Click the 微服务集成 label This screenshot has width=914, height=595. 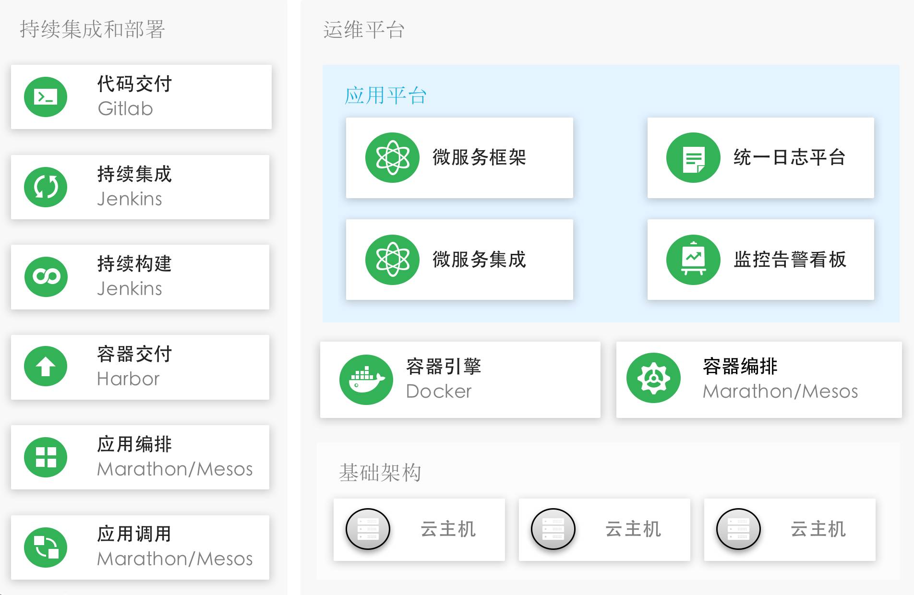480,260
